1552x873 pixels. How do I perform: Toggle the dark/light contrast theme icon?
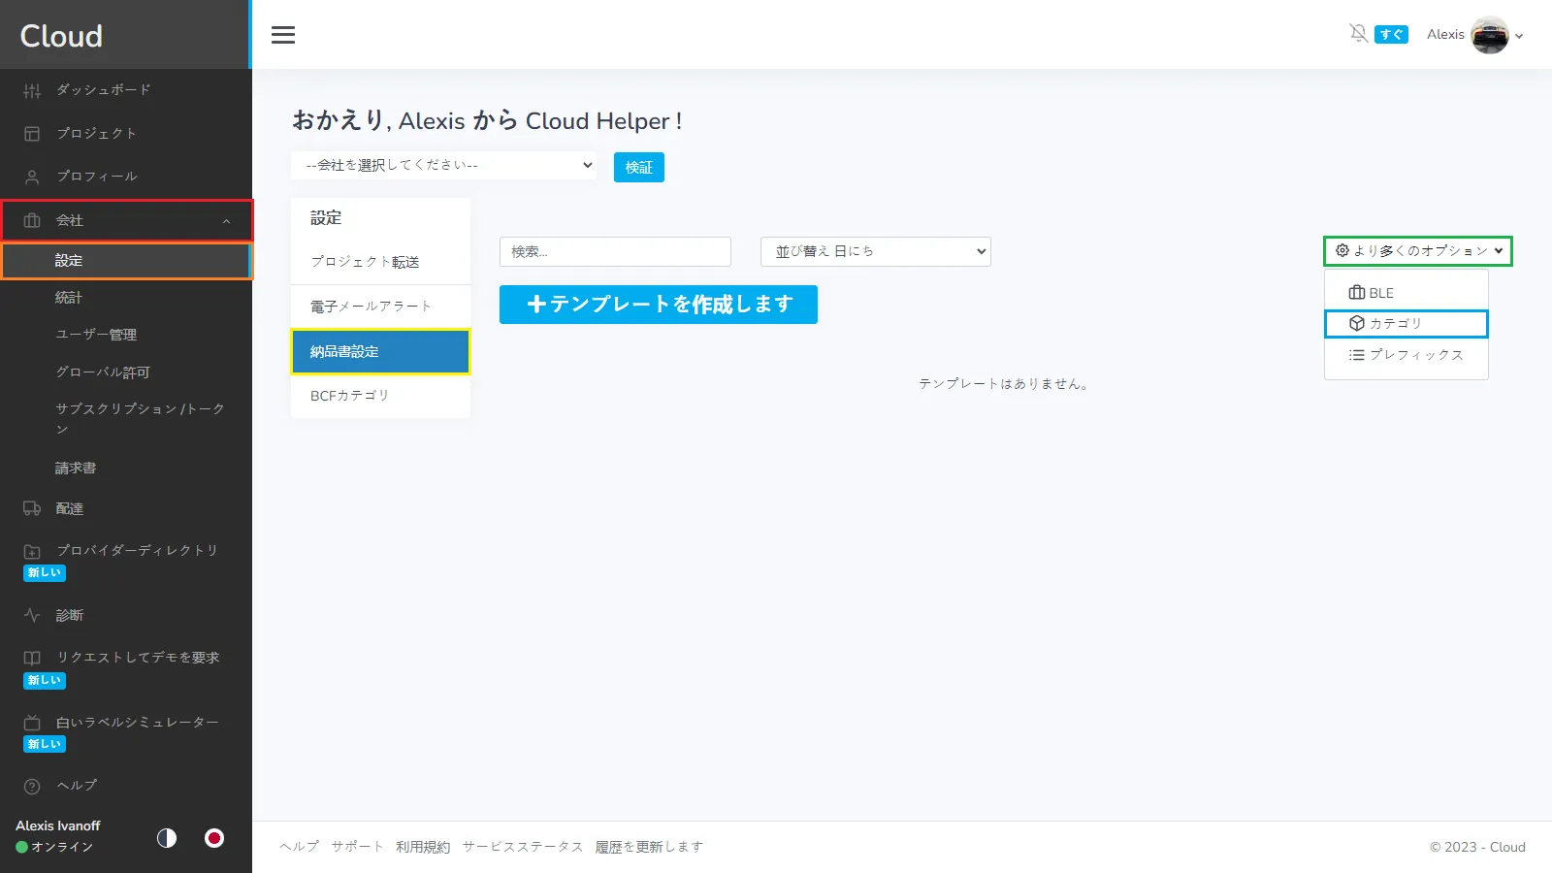(167, 838)
